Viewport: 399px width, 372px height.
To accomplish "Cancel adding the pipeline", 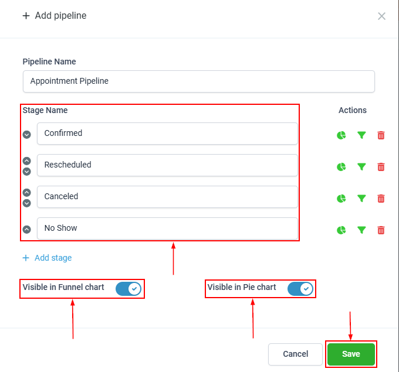I will point(295,354).
